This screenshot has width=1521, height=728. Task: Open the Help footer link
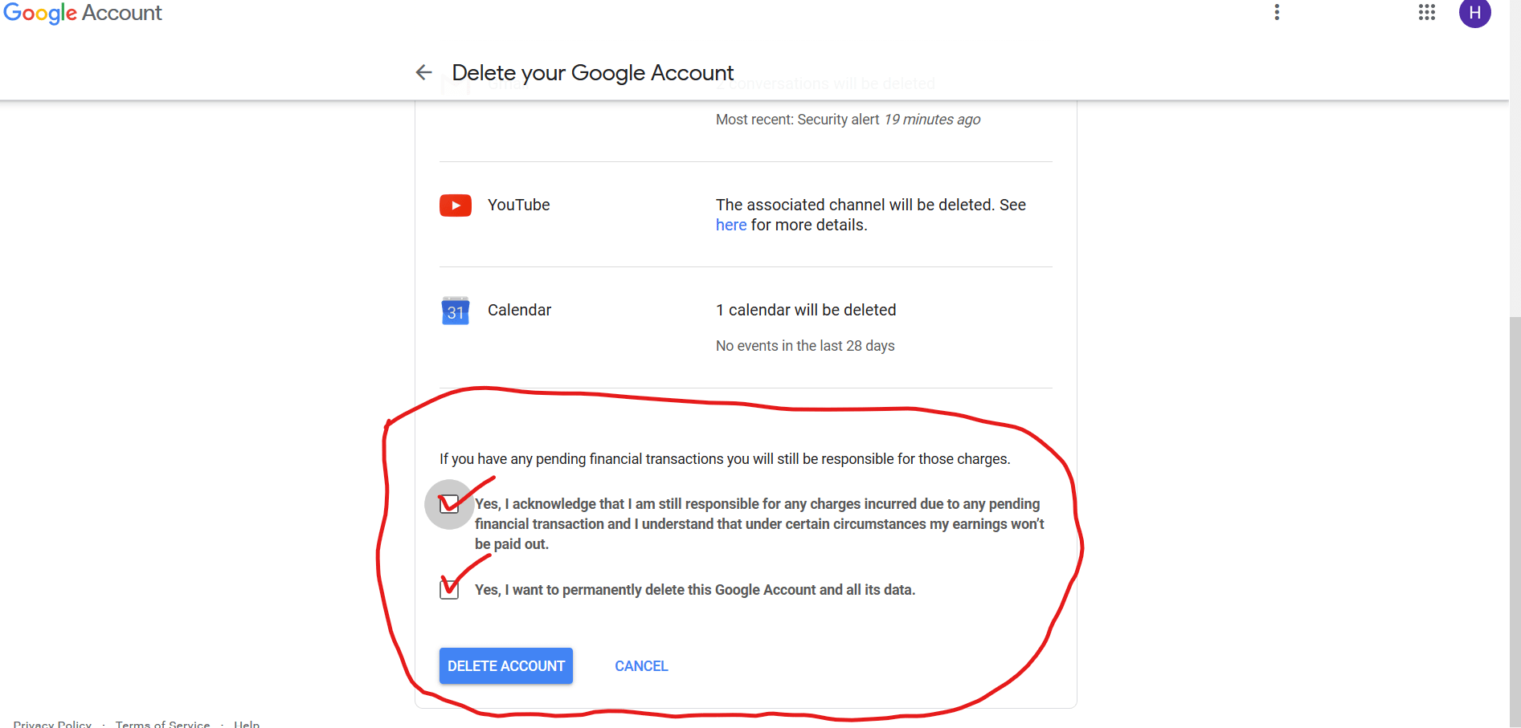pos(247,723)
